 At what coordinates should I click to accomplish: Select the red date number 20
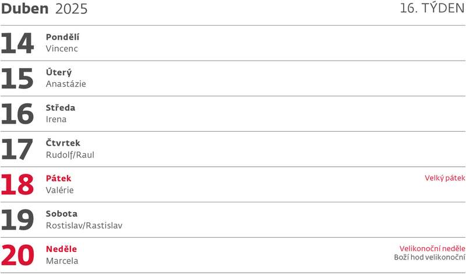point(17,255)
